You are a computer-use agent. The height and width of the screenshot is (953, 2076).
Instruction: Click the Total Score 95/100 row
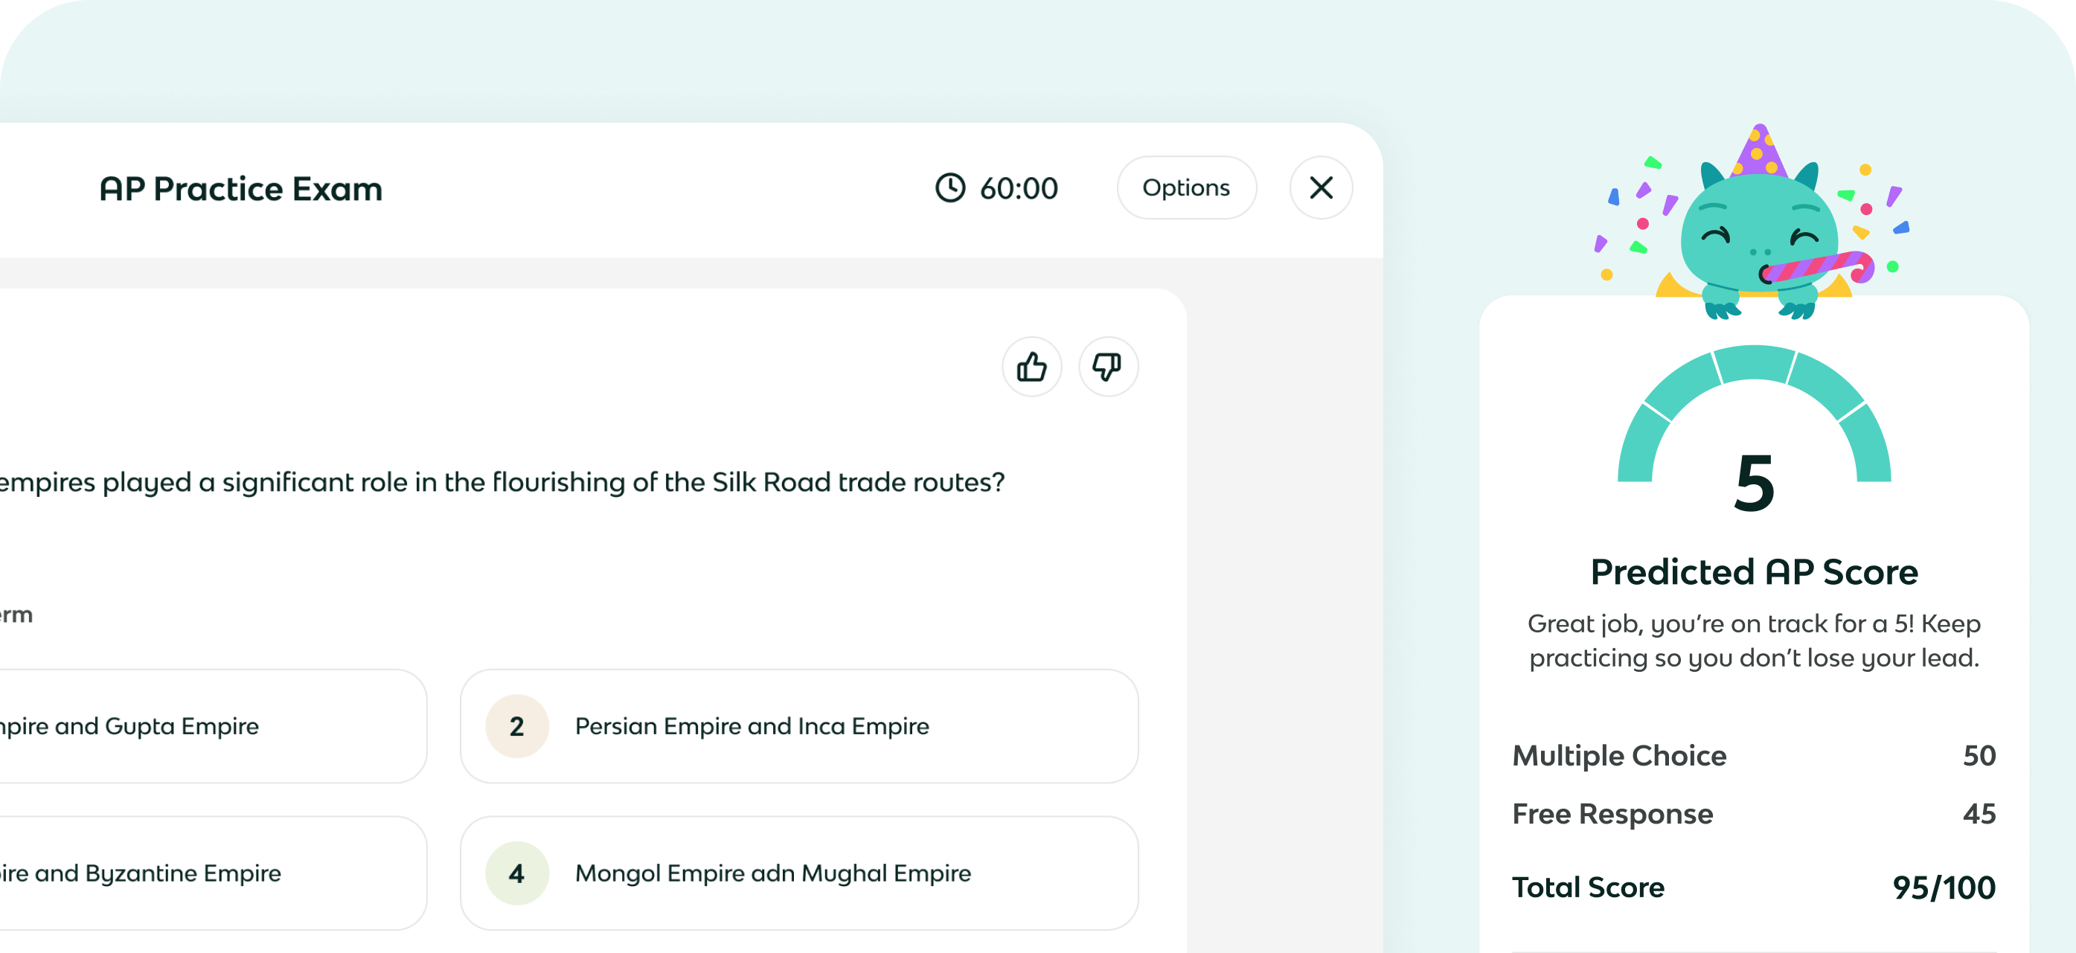(x=1754, y=887)
